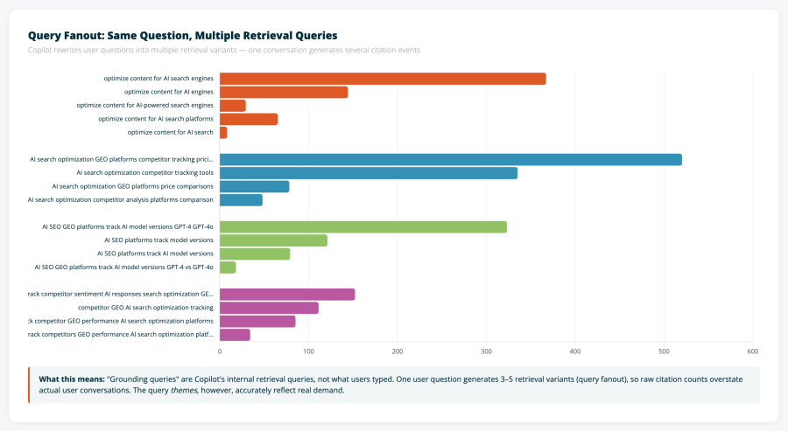
Task: Click the longest blue bar in the chart
Action: coord(450,159)
